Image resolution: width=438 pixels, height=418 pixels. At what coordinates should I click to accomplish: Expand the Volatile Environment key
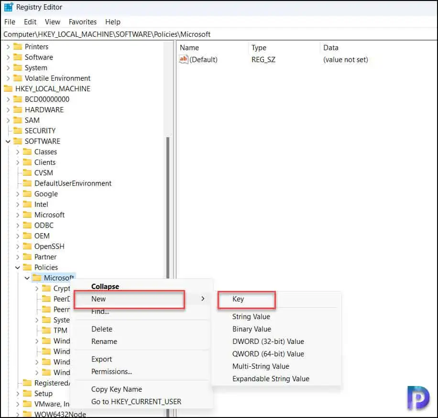(x=8, y=78)
